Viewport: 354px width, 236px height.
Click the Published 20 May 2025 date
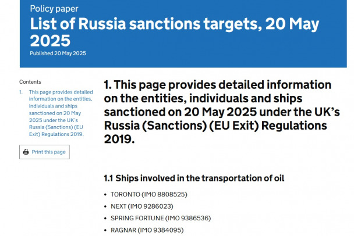(55, 53)
